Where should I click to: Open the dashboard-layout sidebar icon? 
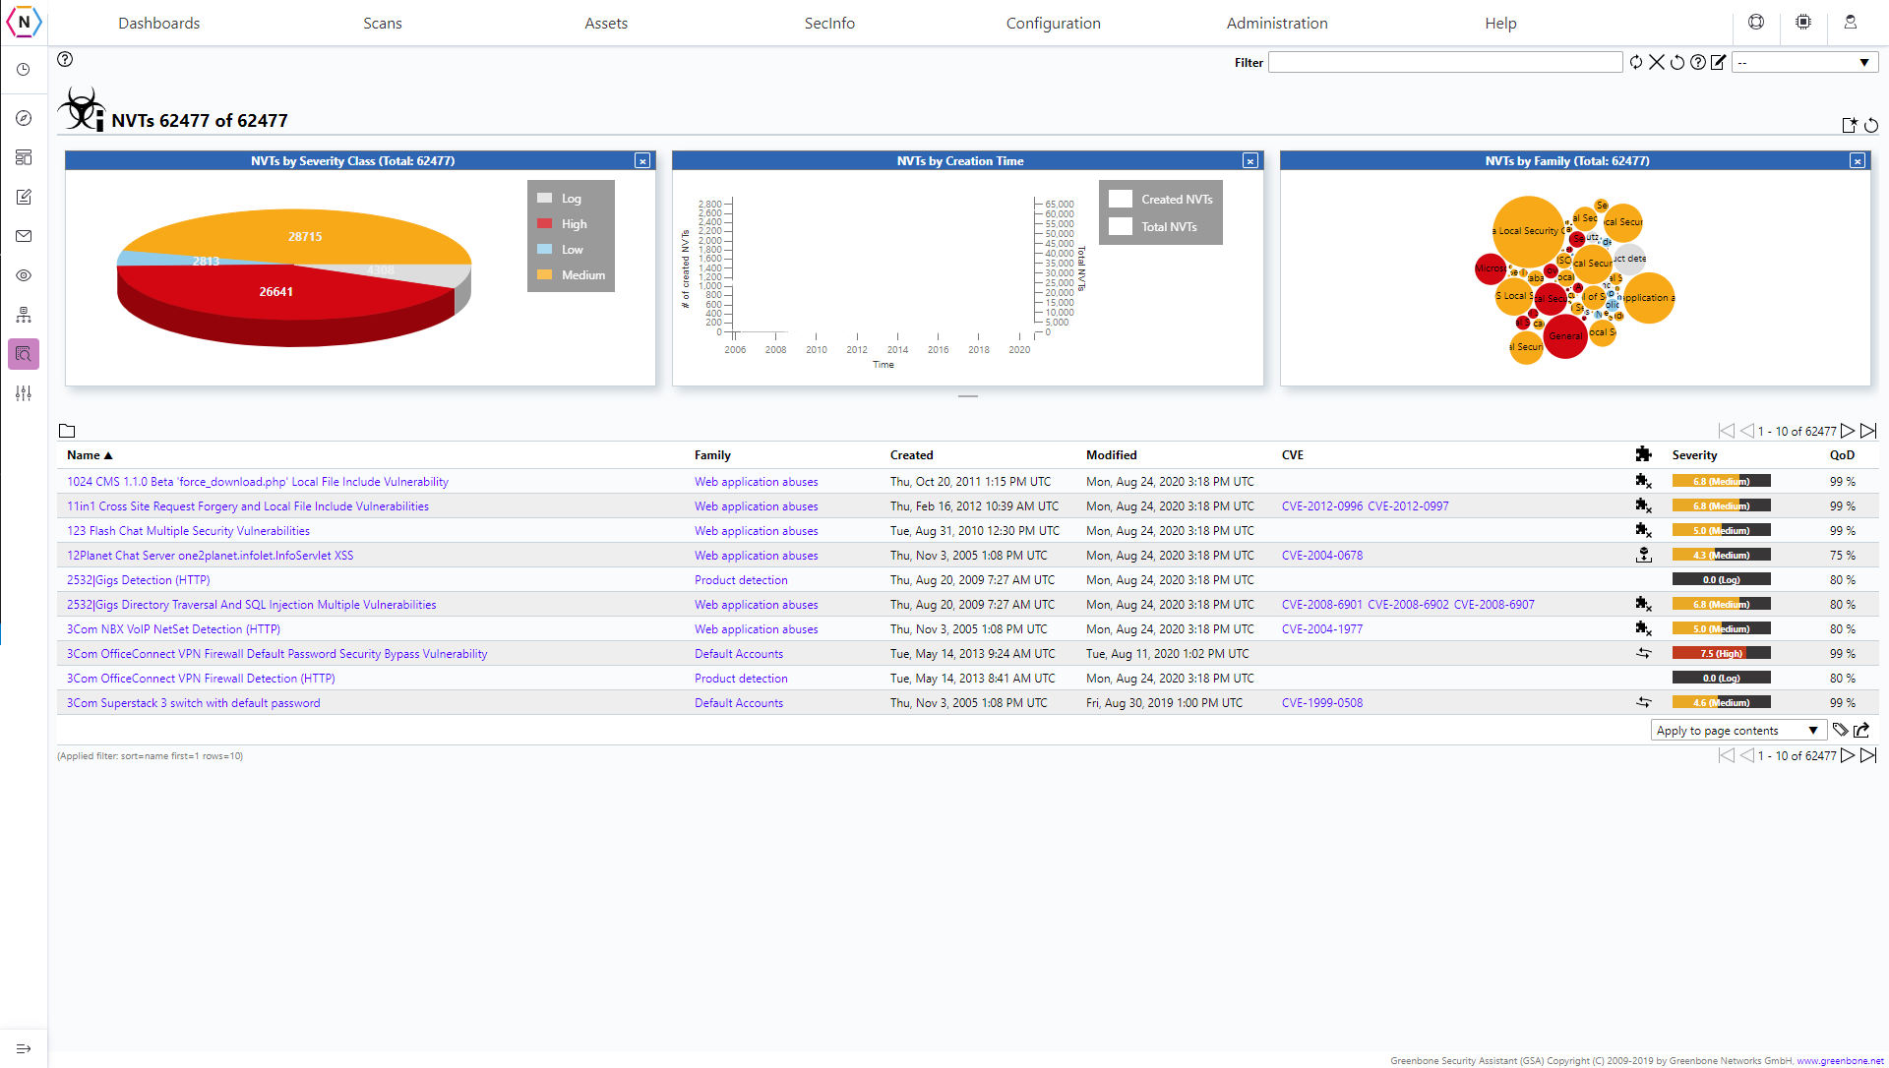(24, 157)
